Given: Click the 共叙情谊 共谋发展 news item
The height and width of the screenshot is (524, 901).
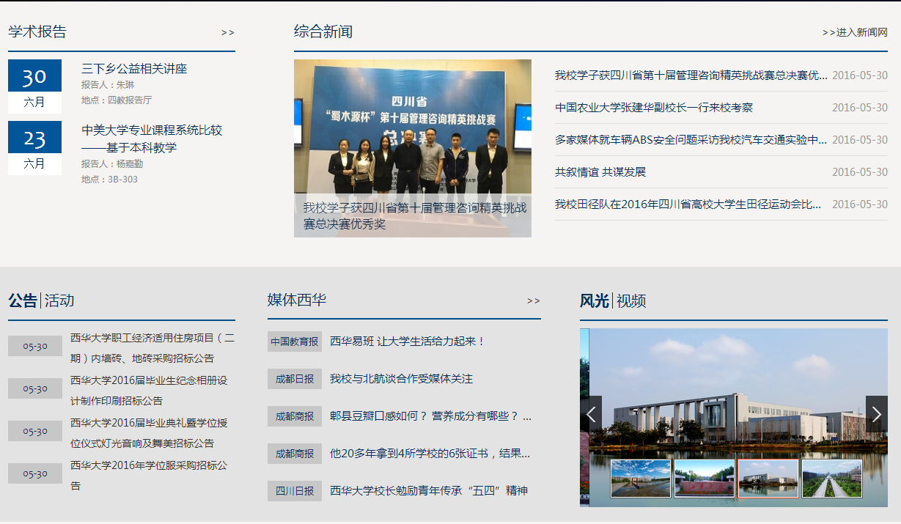Looking at the screenshot, I should pos(600,172).
